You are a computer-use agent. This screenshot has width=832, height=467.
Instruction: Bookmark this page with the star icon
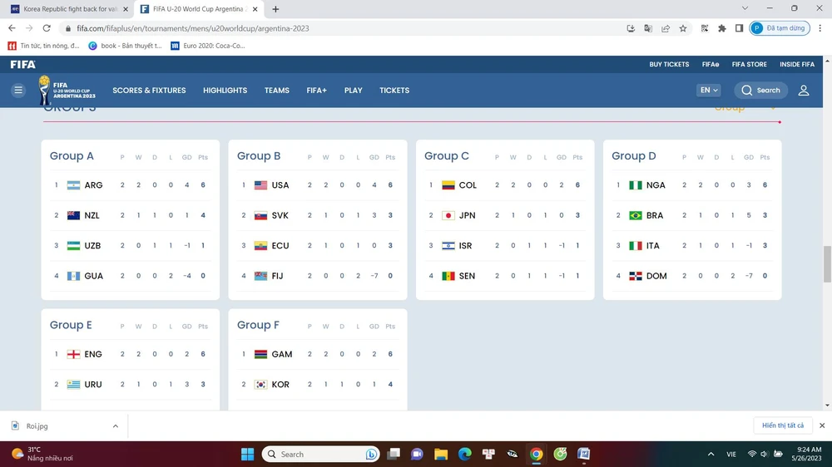[683, 28]
